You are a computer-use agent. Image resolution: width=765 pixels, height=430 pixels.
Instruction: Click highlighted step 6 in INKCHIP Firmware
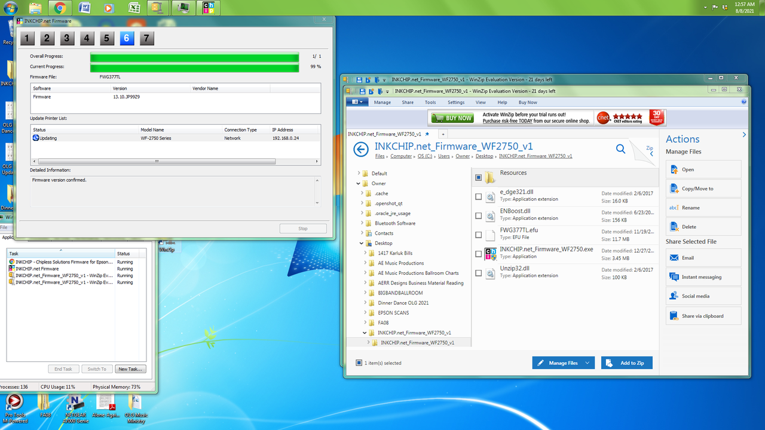127,39
